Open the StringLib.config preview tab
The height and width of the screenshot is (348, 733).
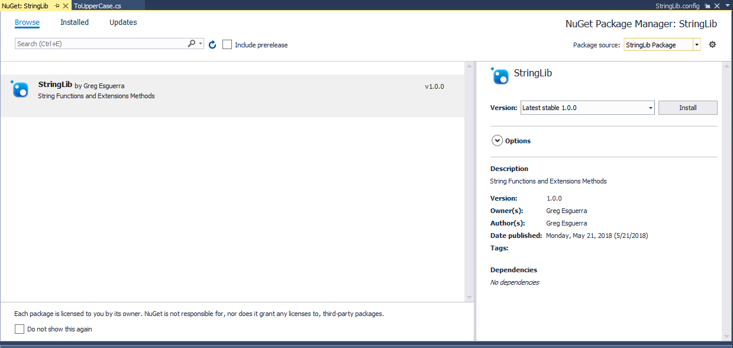point(677,5)
